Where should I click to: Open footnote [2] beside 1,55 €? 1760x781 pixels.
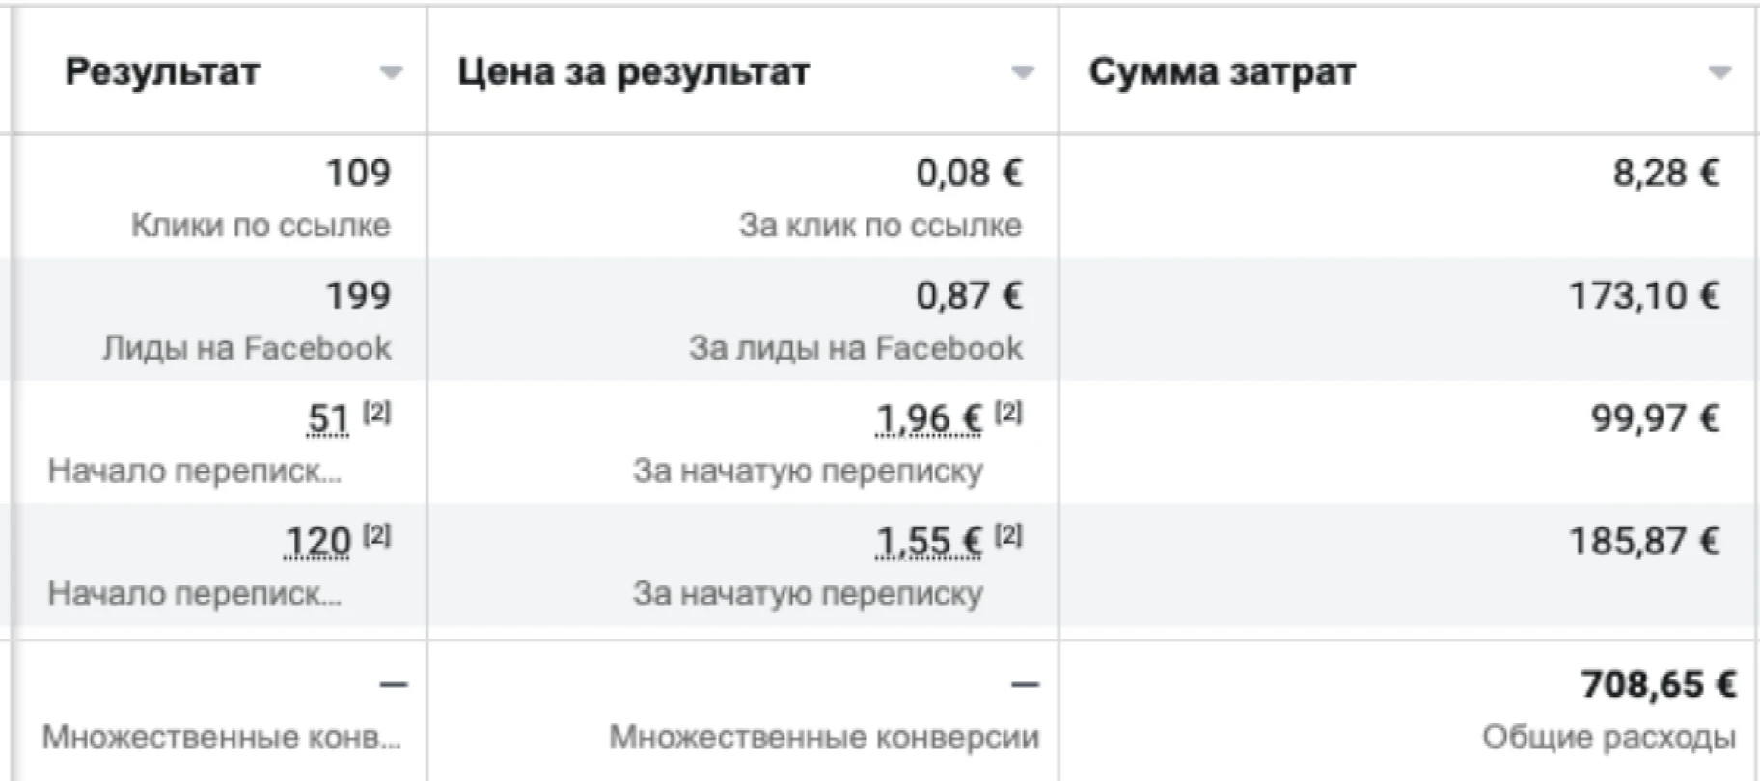1008,535
